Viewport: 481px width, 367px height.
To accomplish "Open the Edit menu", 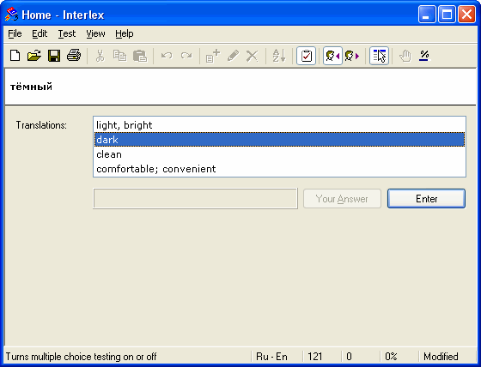I will click(x=40, y=33).
